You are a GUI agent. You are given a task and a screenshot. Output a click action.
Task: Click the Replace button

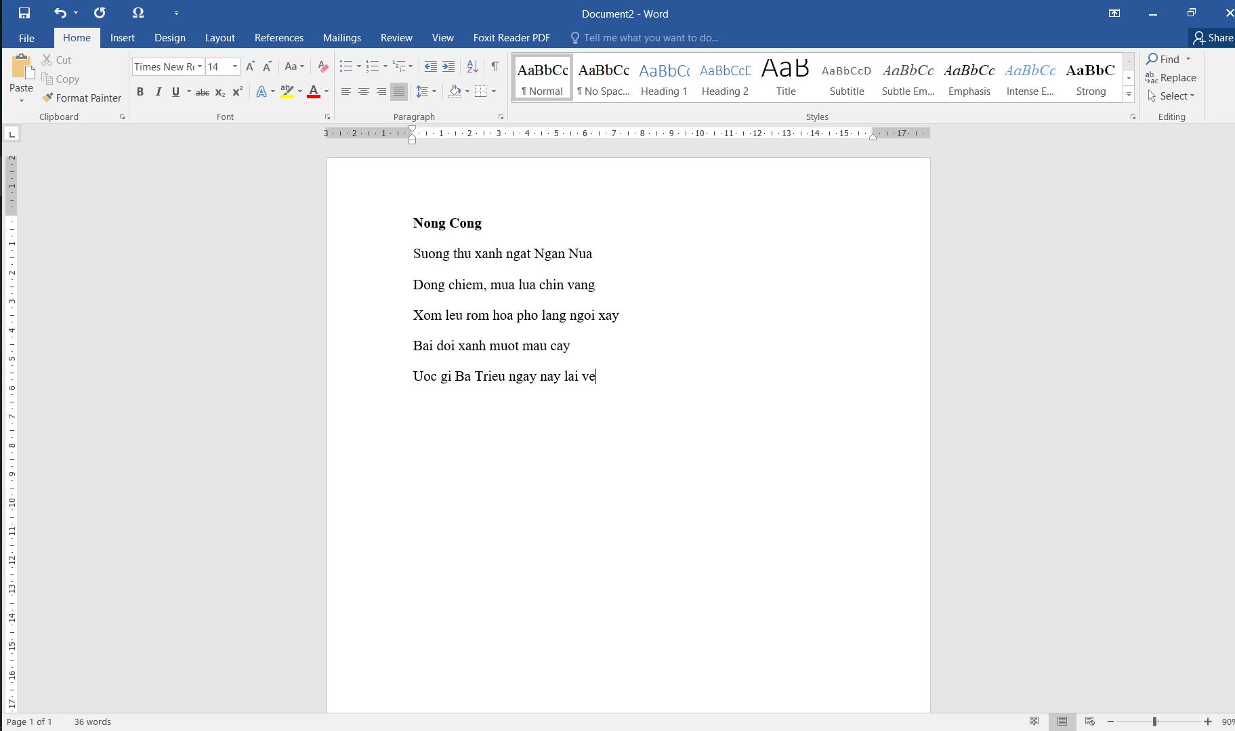(x=1171, y=78)
